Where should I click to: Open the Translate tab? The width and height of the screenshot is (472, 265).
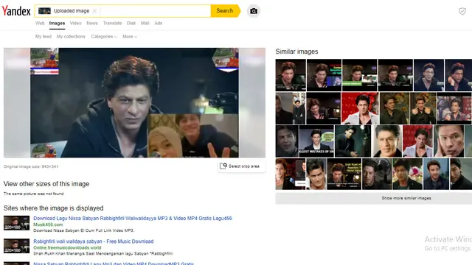(112, 23)
